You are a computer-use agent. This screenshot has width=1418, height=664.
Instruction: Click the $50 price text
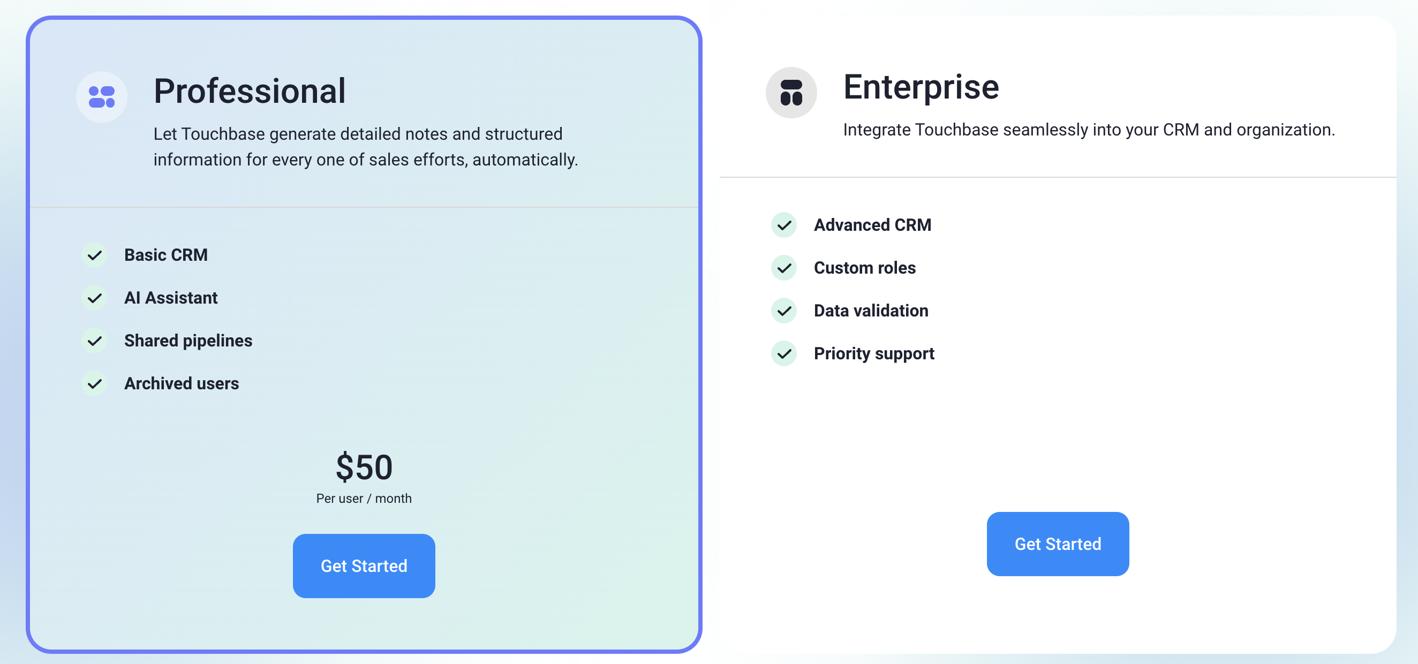click(x=364, y=467)
